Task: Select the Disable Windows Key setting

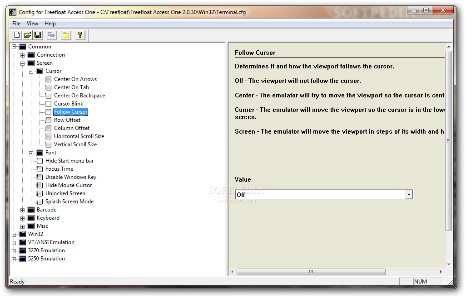Action: [71, 177]
